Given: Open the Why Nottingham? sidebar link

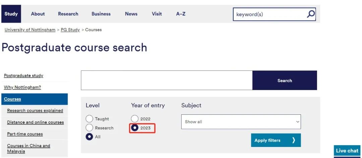Looking at the screenshot, I should [x=22, y=88].
